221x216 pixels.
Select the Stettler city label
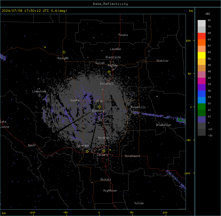tap(163, 61)
